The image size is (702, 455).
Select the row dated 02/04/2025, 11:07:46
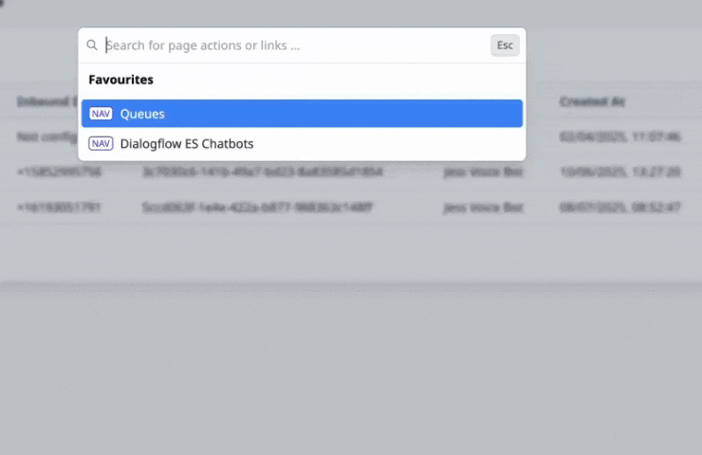click(619, 136)
